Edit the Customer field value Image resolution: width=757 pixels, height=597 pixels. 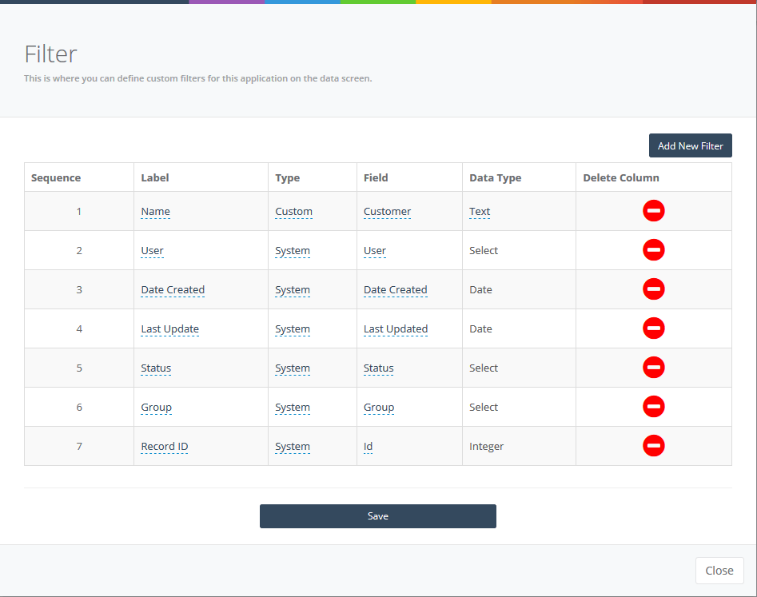click(387, 212)
